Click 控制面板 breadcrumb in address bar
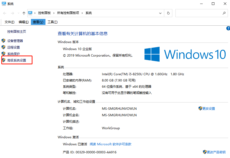 tap(44, 13)
